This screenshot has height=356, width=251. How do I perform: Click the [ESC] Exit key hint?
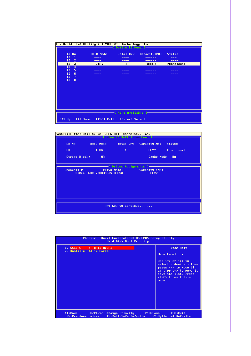coord(105,119)
